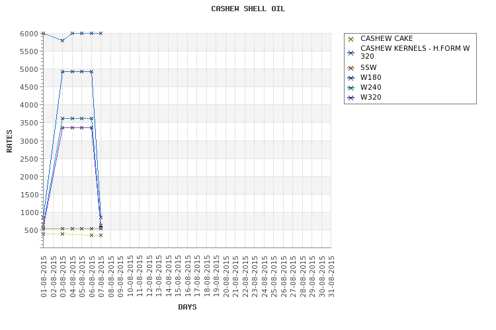This screenshot has width=496, height=330.
Task: Click the CASHEW KERNELS H.FORM W 320 legend marker
Action: coord(351,53)
